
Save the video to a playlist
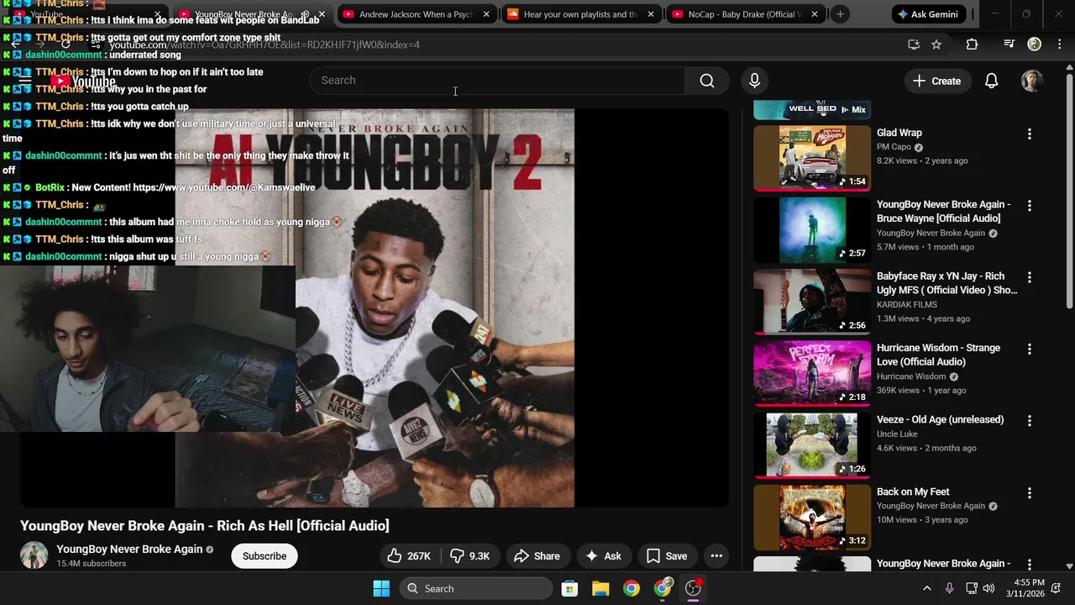667,556
